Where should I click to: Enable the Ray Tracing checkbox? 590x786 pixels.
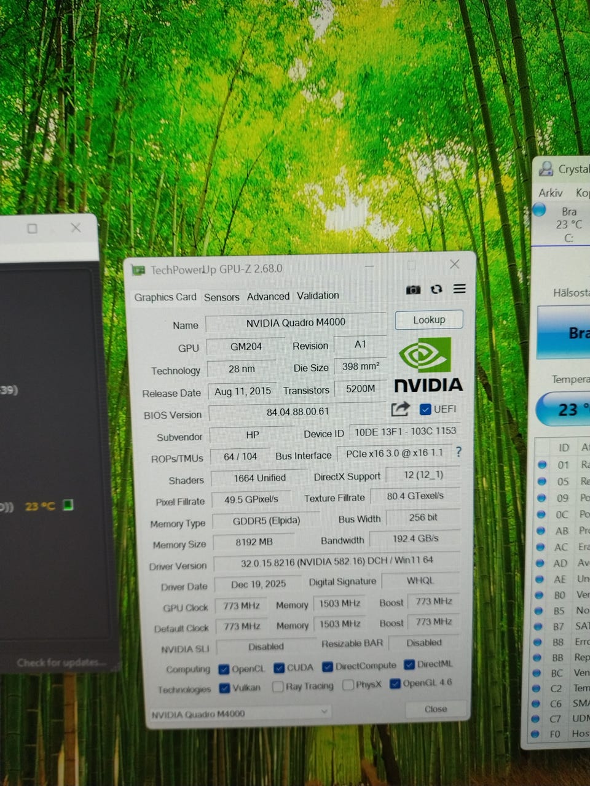coord(278,686)
